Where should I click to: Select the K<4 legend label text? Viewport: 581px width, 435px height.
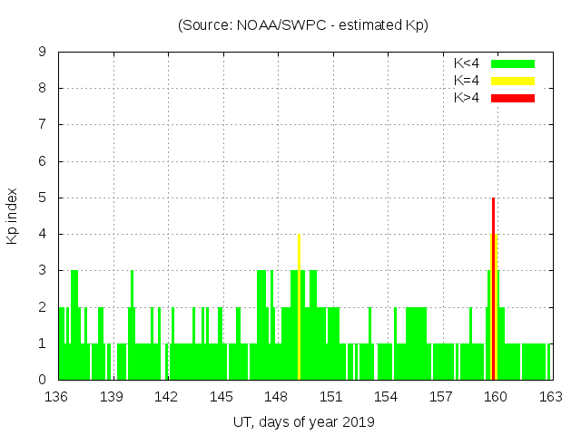click(x=467, y=63)
